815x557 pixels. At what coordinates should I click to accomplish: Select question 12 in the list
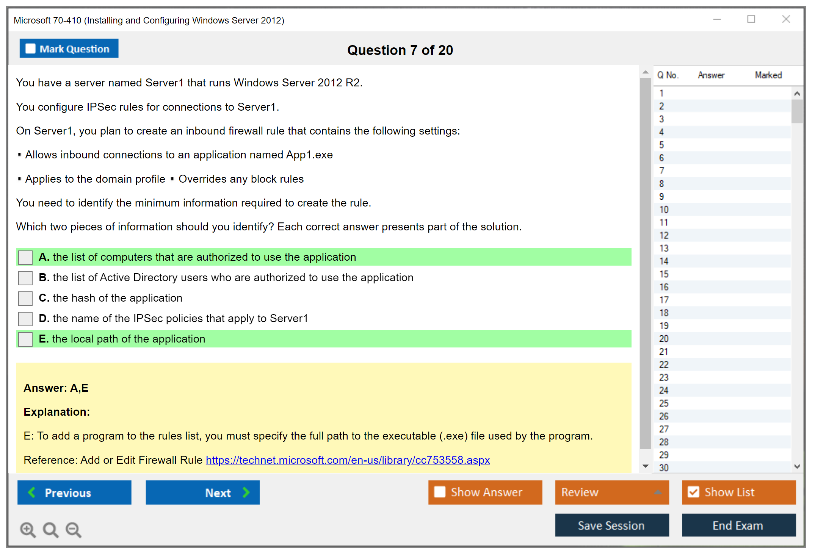point(664,235)
